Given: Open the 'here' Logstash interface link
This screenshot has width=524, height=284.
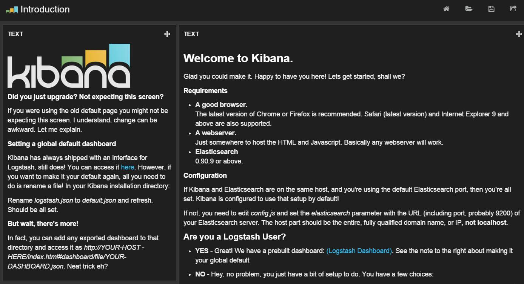Looking at the screenshot, I should 128,167.
